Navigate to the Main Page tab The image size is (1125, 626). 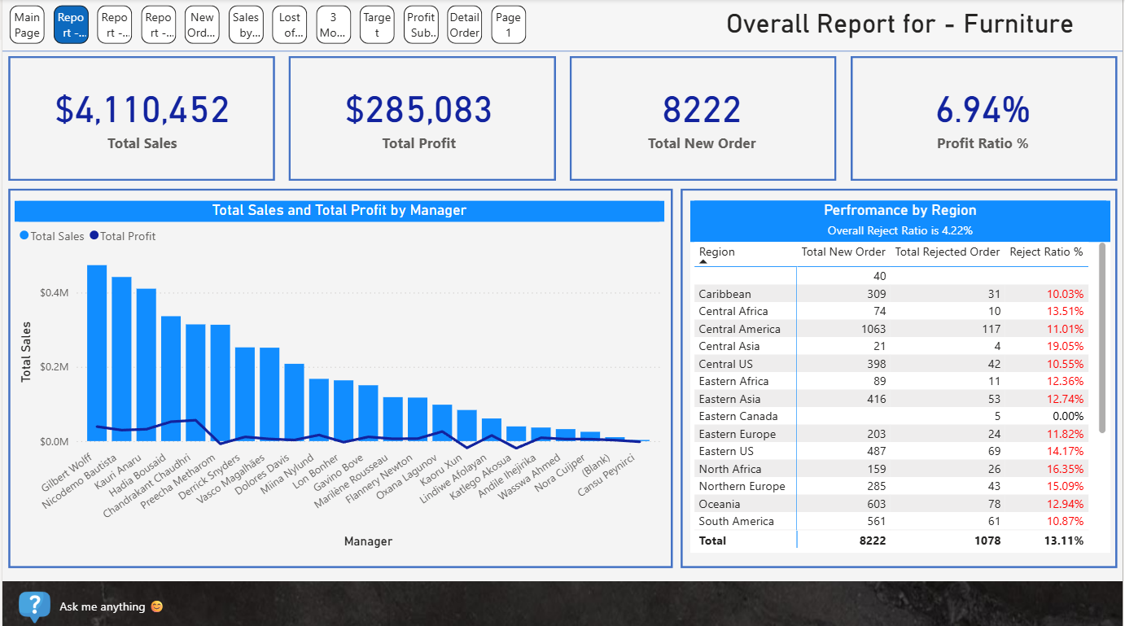pos(27,24)
